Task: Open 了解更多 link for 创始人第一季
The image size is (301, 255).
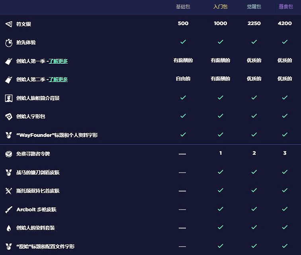Action: (x=58, y=61)
